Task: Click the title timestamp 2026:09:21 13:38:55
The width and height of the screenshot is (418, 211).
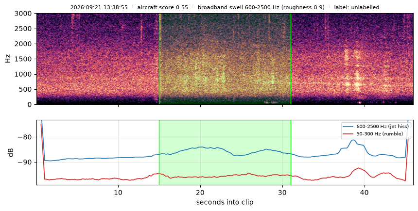Action: click(99, 7)
